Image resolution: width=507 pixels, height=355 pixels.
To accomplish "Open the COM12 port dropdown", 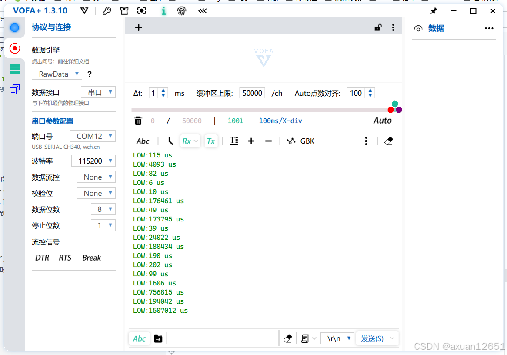I will point(93,136).
